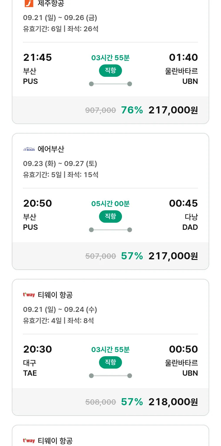Click the Jeju Air orange logo icon
This screenshot has width=221, height=446.
tap(29, 3)
